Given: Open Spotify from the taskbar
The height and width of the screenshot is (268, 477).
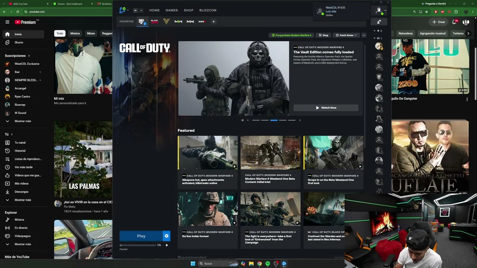Looking at the screenshot, I should (x=268, y=264).
